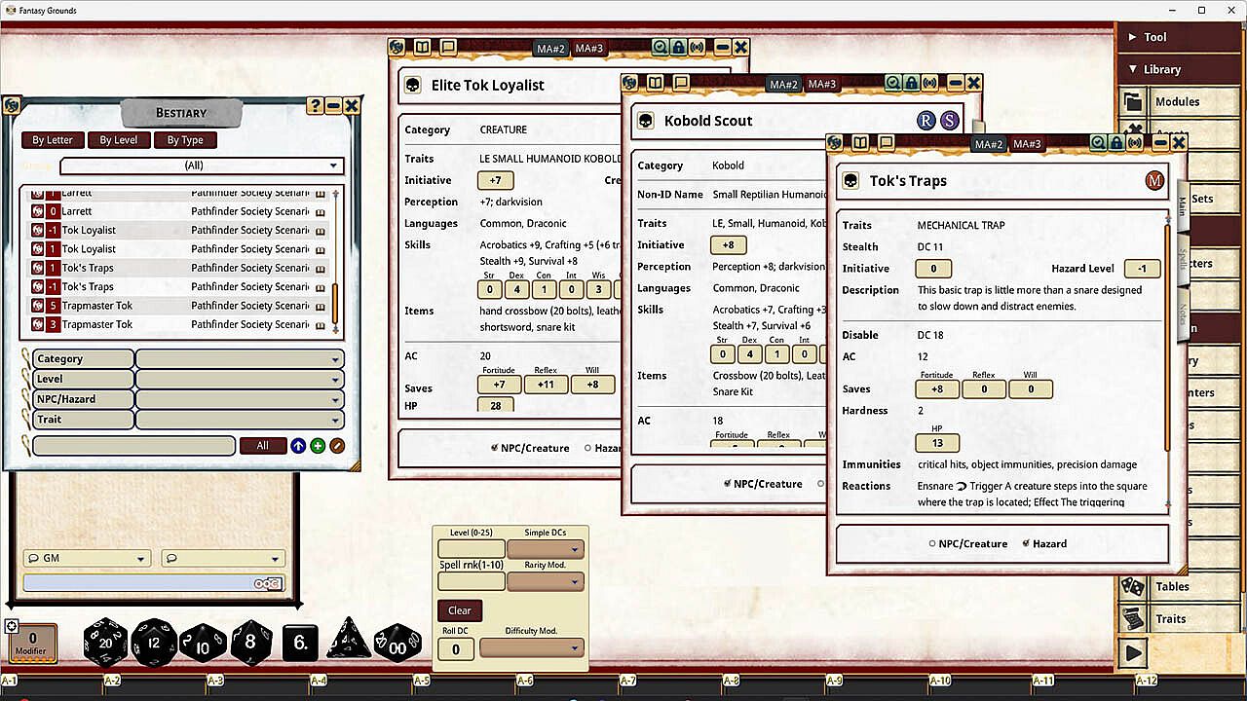Viewport: 1247px width, 701px height.
Task: Click the brown edit pencil icon in Bestiary
Action: click(x=337, y=446)
